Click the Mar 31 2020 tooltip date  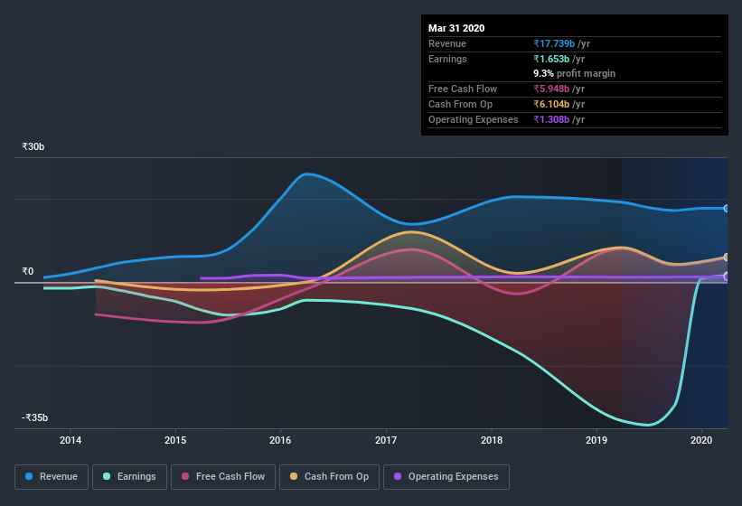click(456, 28)
